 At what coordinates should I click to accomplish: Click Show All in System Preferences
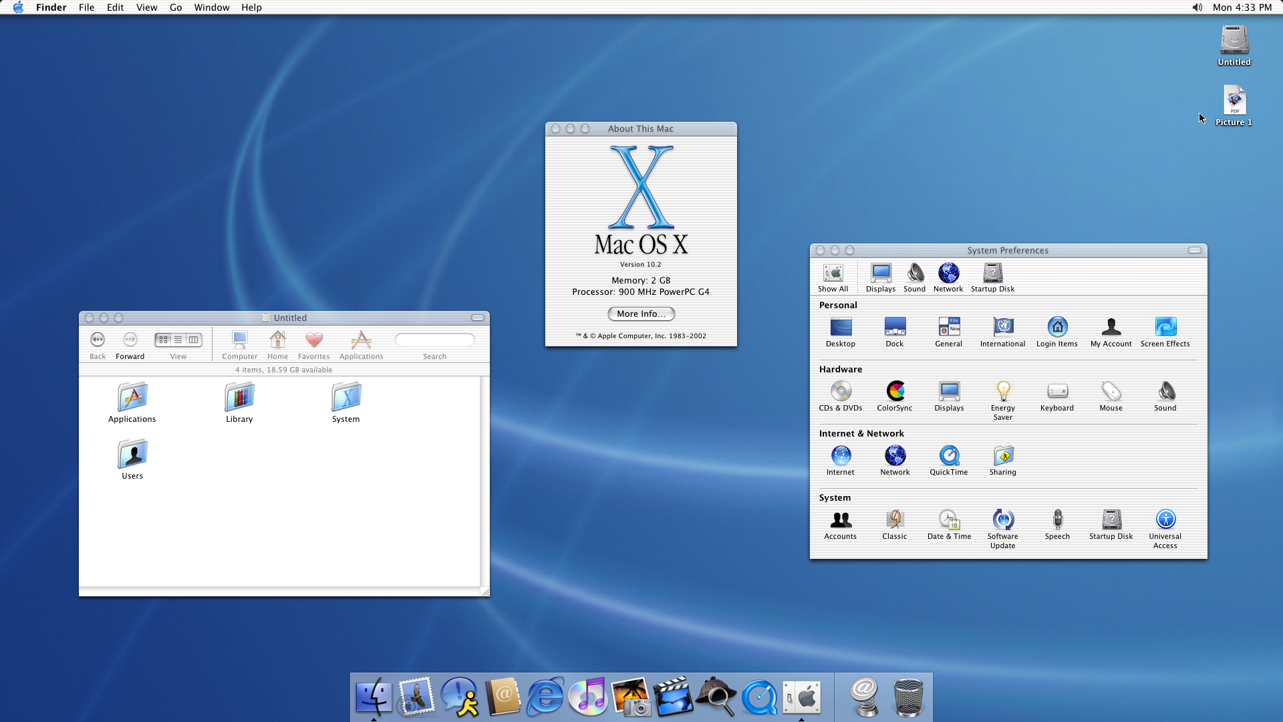coord(833,274)
